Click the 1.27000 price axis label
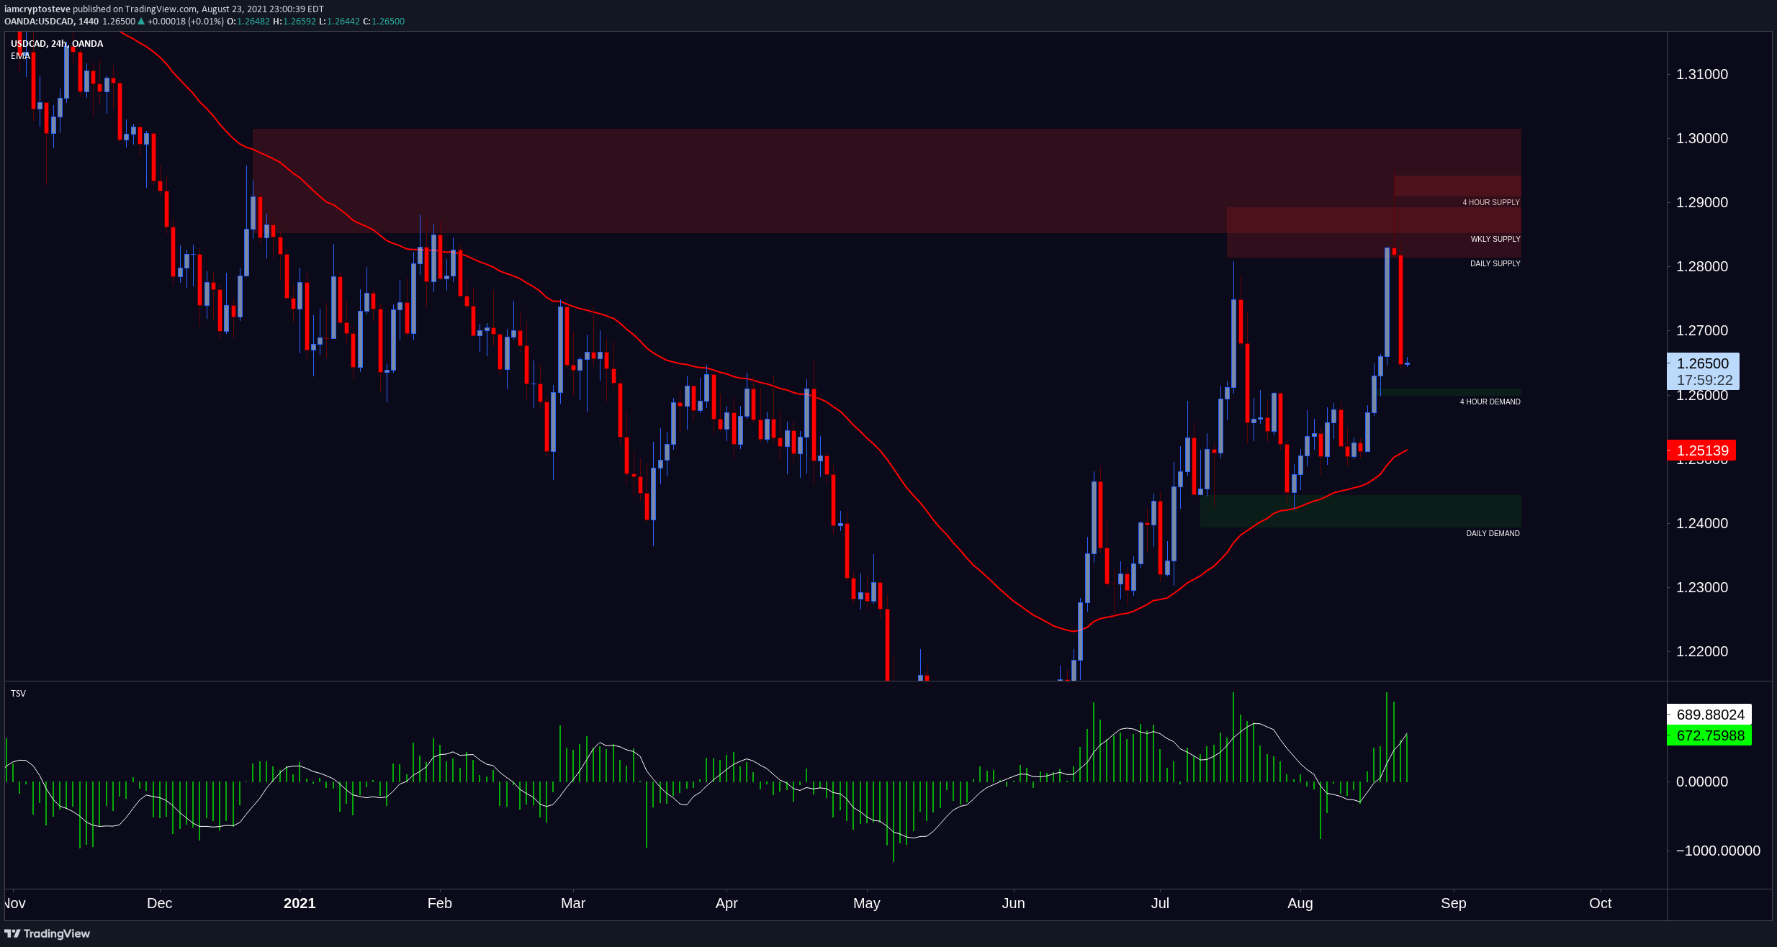 pyautogui.click(x=1702, y=330)
